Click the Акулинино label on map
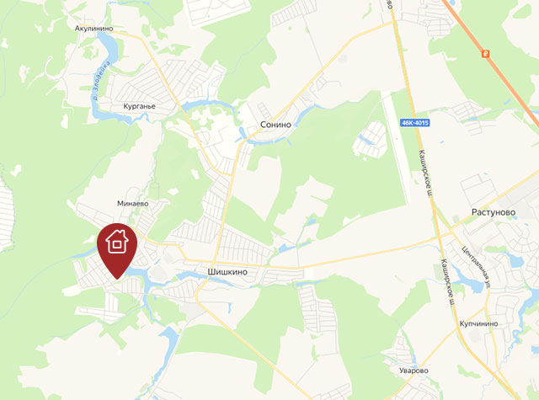This screenshot has width=539, height=400. coord(93,29)
